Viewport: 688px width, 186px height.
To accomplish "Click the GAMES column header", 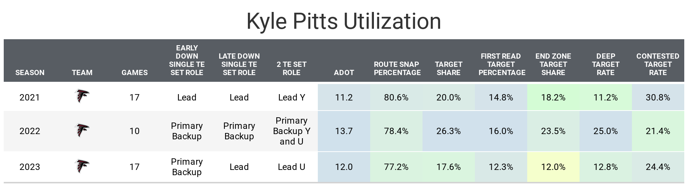I will 135,72.
